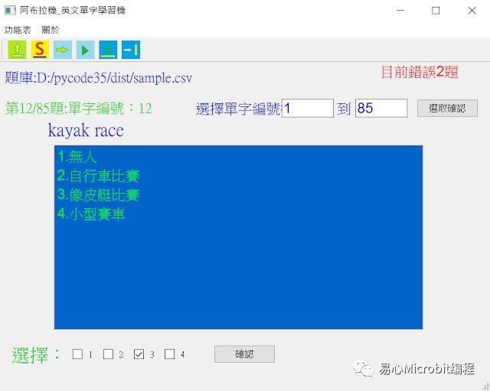
Task: Click the red 目前錯誤2題 error count text
Action: [420, 72]
